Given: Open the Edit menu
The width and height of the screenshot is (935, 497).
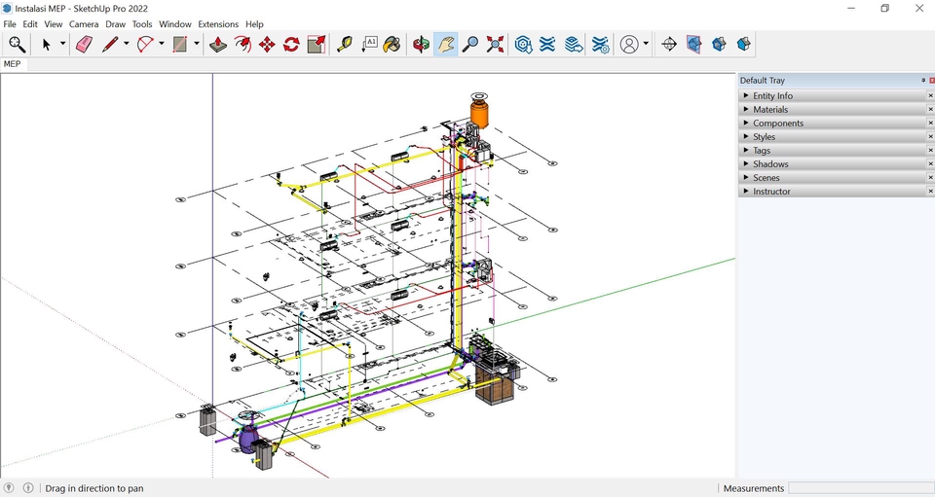Looking at the screenshot, I should pyautogui.click(x=30, y=24).
